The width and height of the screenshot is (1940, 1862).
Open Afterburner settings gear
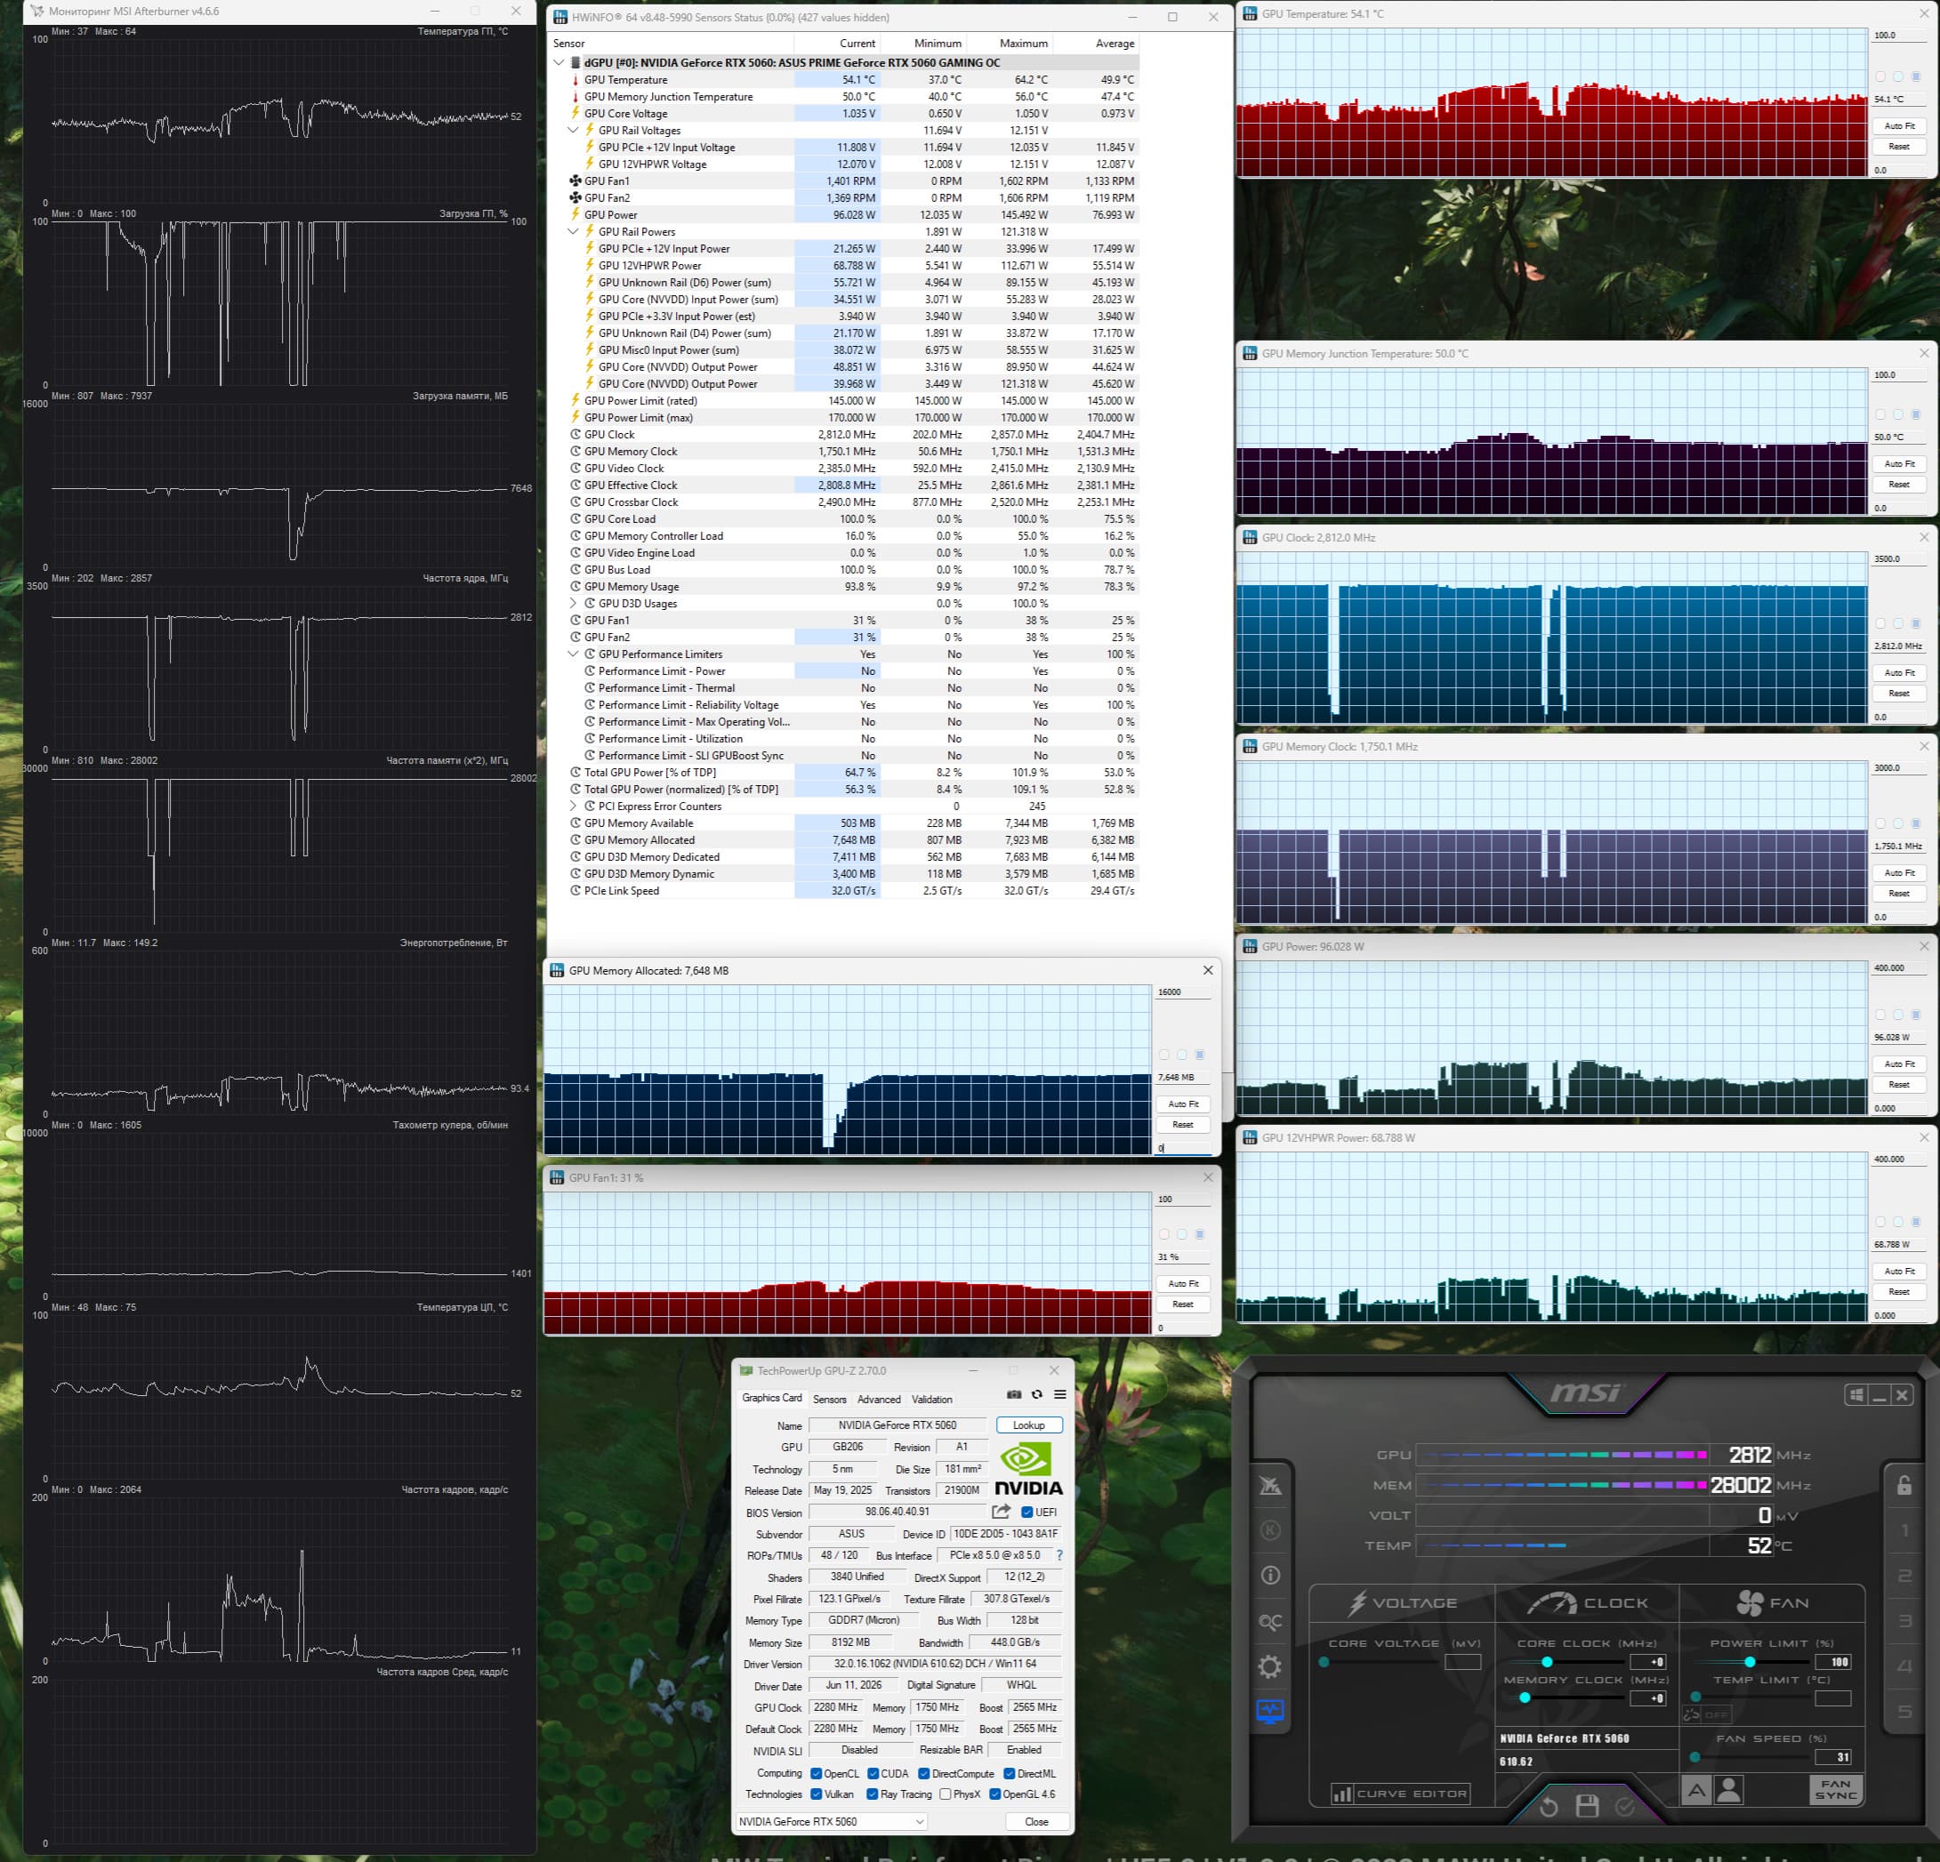pos(1270,1667)
